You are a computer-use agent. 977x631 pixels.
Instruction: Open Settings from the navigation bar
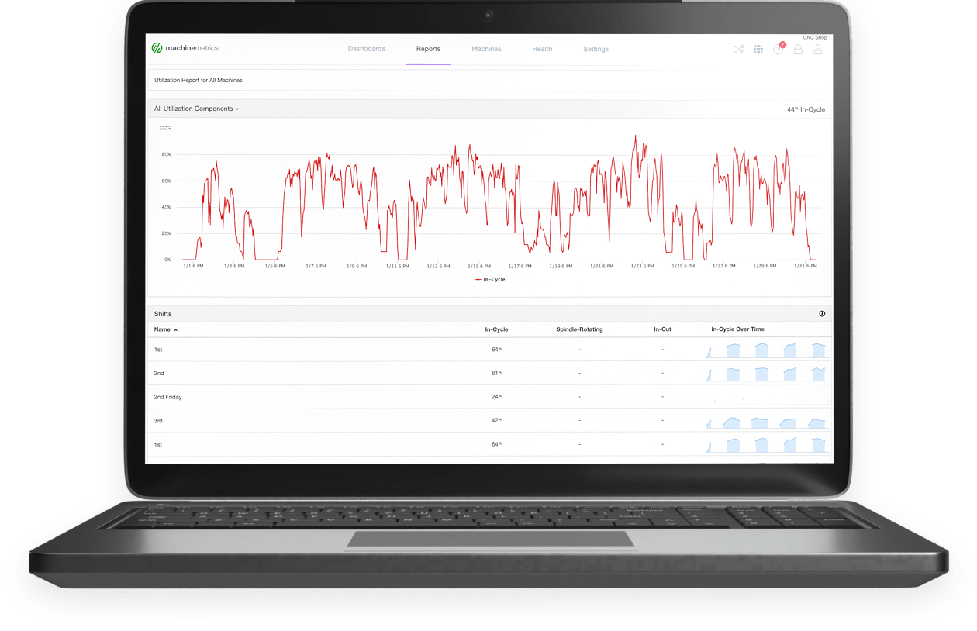click(x=596, y=49)
